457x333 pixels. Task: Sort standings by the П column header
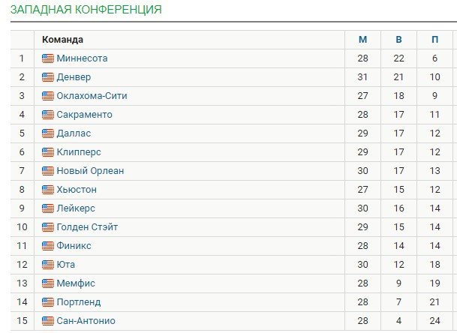435,40
